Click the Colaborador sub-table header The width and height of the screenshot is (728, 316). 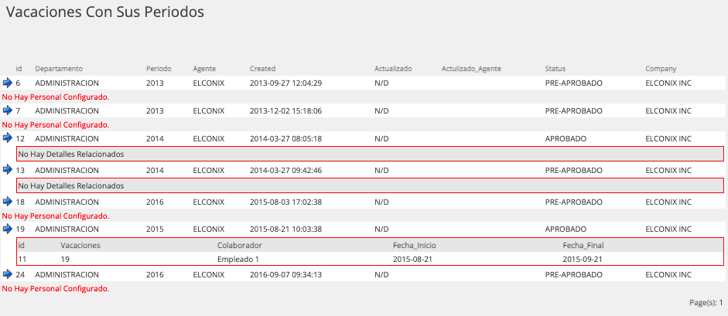click(x=240, y=245)
